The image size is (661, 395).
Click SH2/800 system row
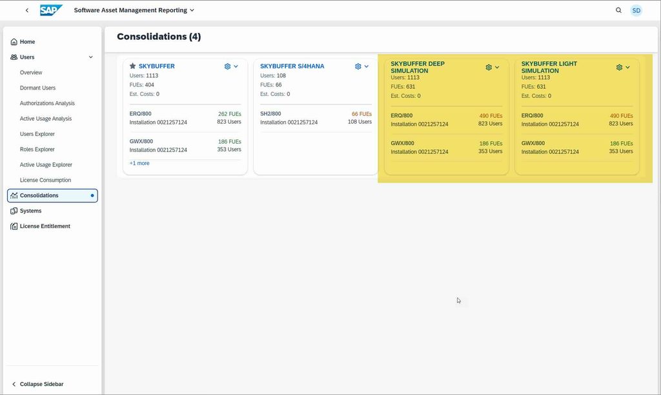click(x=316, y=118)
